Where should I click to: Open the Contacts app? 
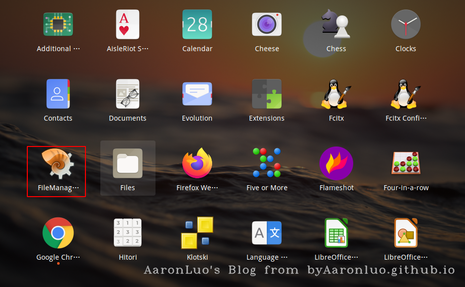click(58, 94)
